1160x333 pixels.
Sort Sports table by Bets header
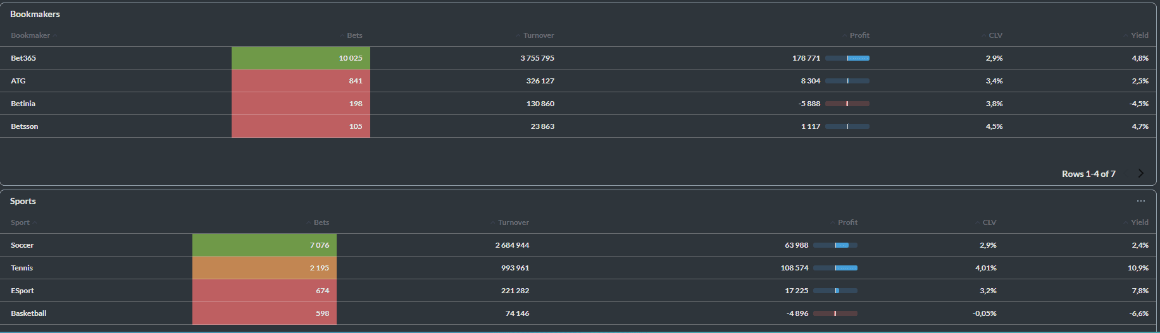tap(321, 222)
